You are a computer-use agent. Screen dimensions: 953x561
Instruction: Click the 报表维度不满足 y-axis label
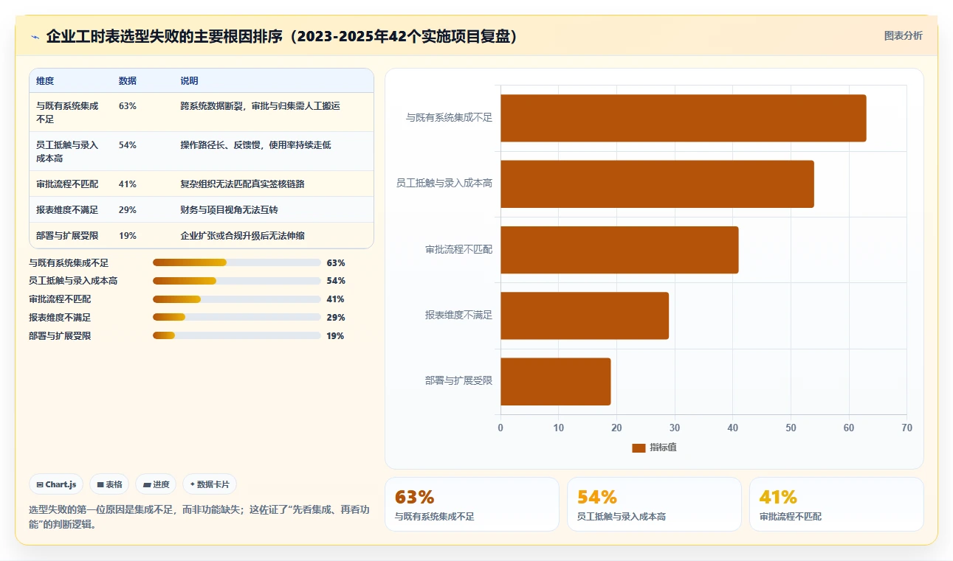[x=458, y=316]
